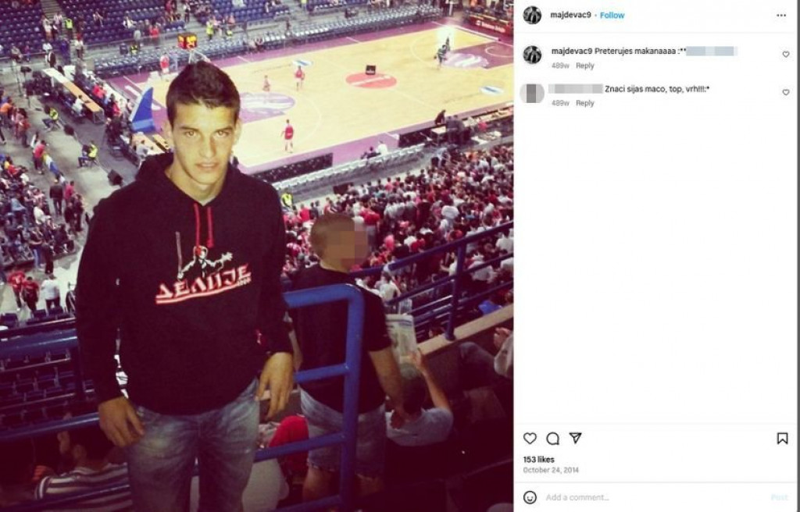Image resolution: width=800 pixels, height=512 pixels.
Task: Like the 'Preterujes makanaaaa' comment heart
Action: click(786, 55)
